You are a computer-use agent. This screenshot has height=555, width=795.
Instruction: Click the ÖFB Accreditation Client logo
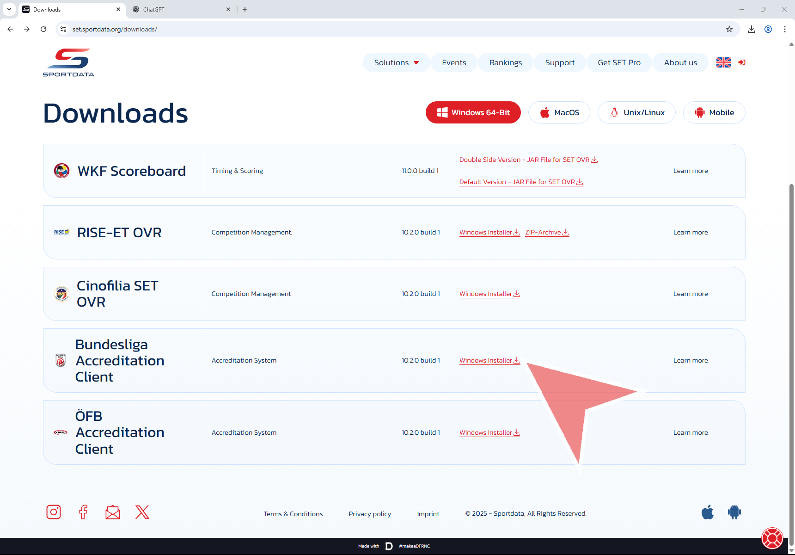pyautogui.click(x=61, y=432)
